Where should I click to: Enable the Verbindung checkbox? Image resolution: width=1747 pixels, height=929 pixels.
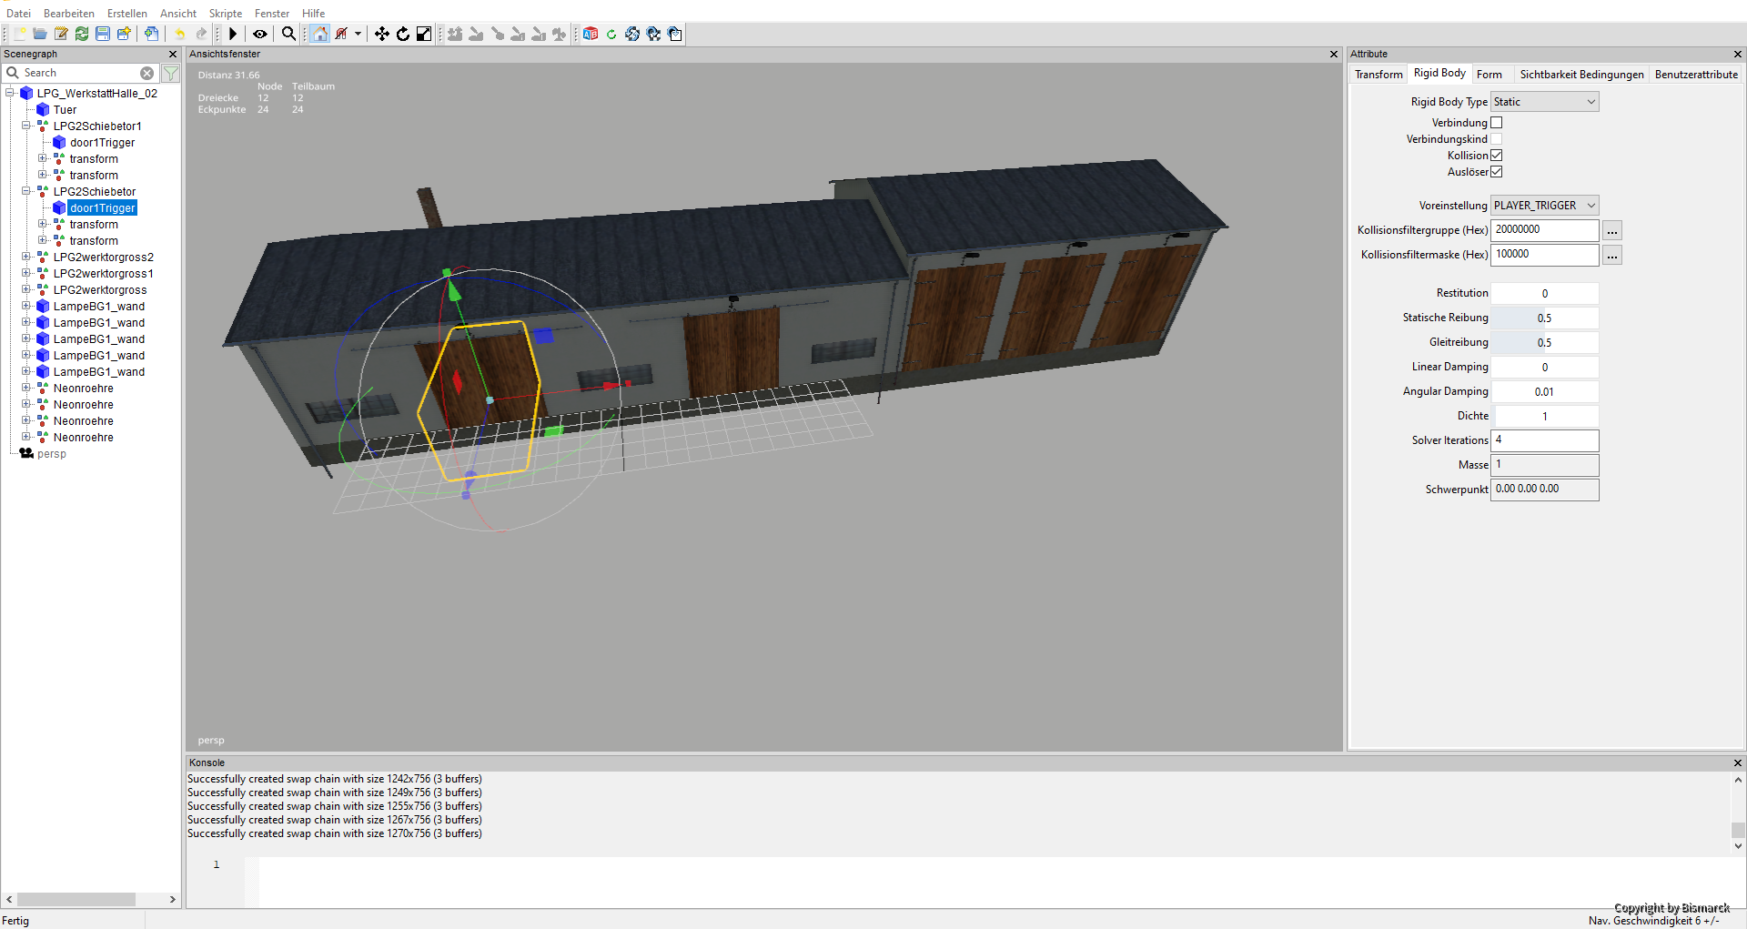point(1497,123)
